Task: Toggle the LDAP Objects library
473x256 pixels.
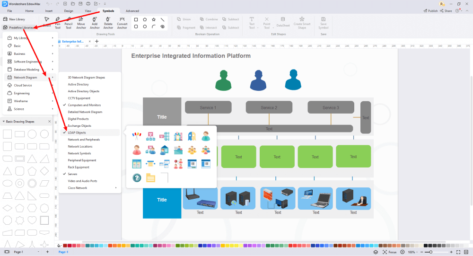Action: point(77,132)
